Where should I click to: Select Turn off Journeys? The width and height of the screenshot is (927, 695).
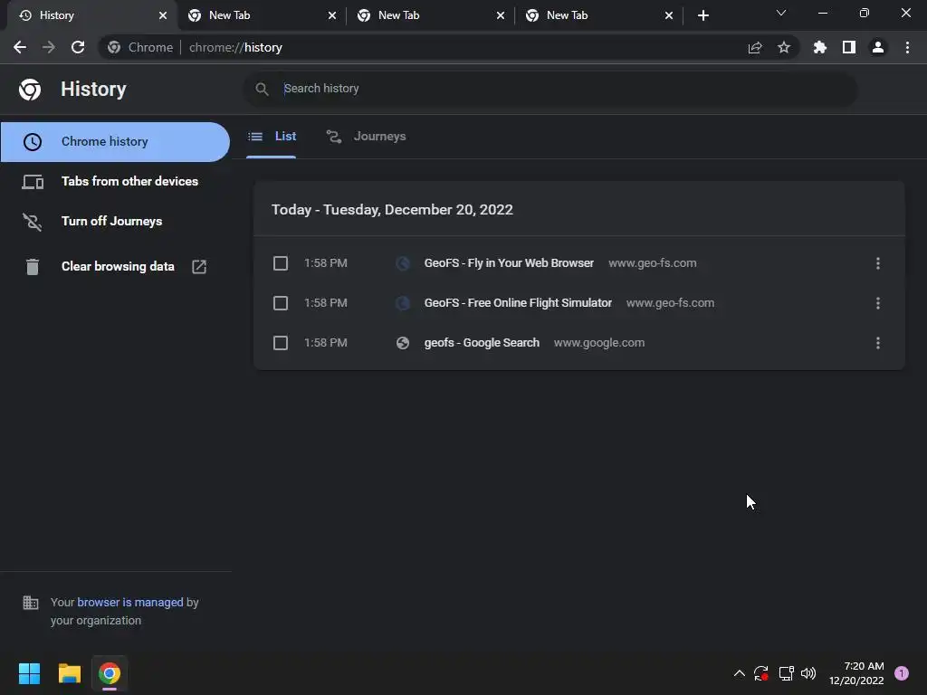point(115,221)
